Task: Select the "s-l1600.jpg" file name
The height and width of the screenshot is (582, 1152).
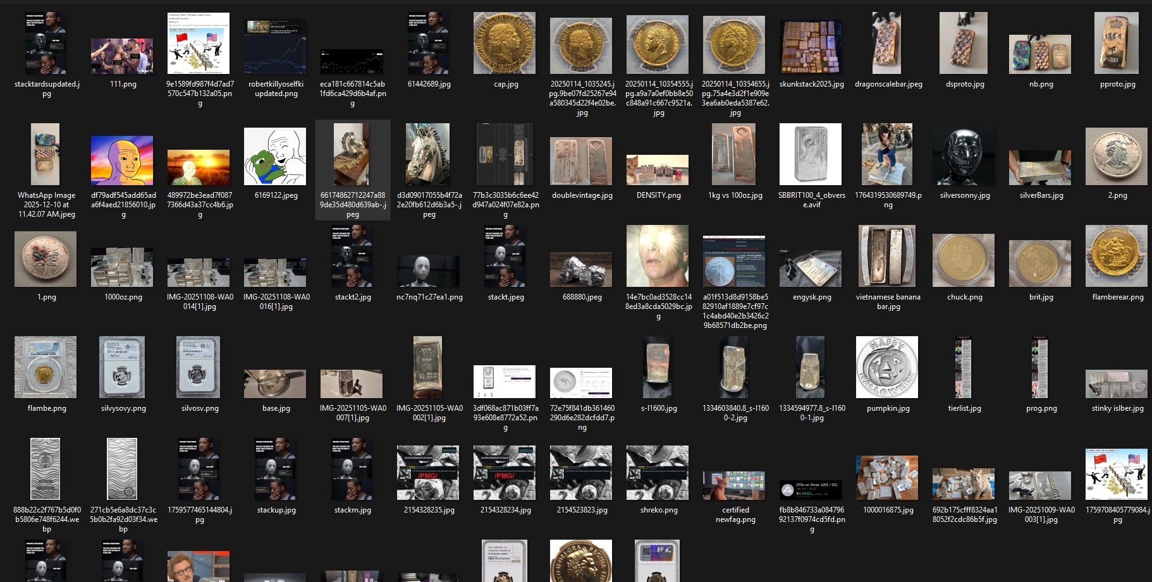Action: [659, 408]
